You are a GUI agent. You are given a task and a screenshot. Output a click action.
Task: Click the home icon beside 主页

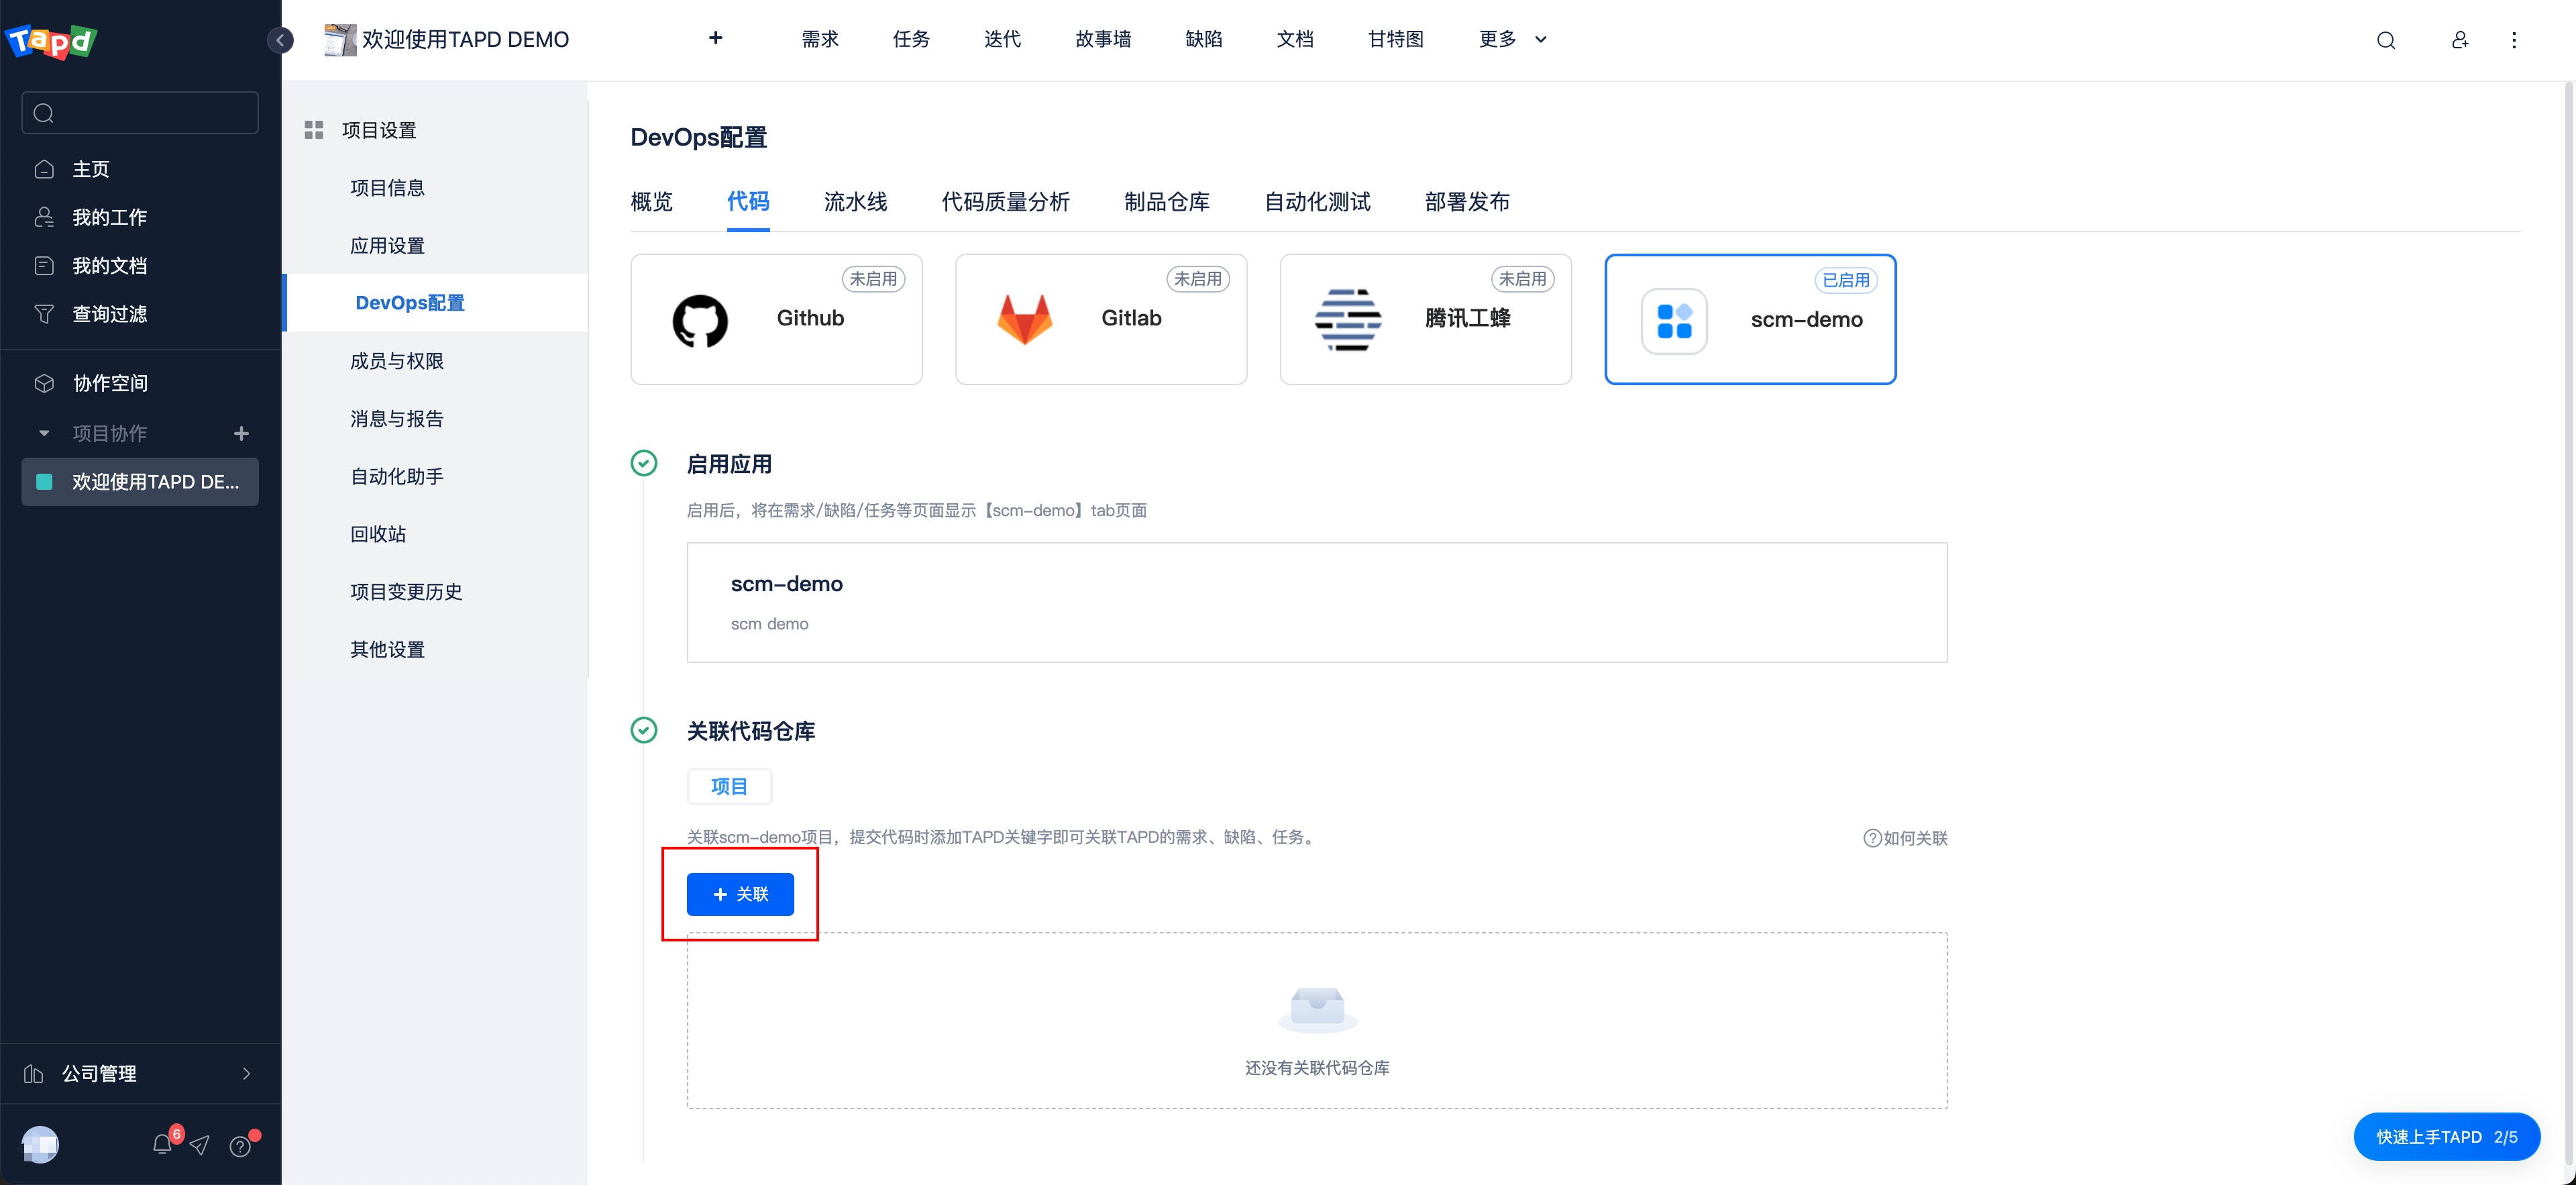(44, 169)
